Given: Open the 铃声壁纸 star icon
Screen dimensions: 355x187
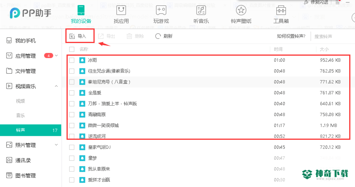Looking at the screenshot, I should (x=241, y=10).
